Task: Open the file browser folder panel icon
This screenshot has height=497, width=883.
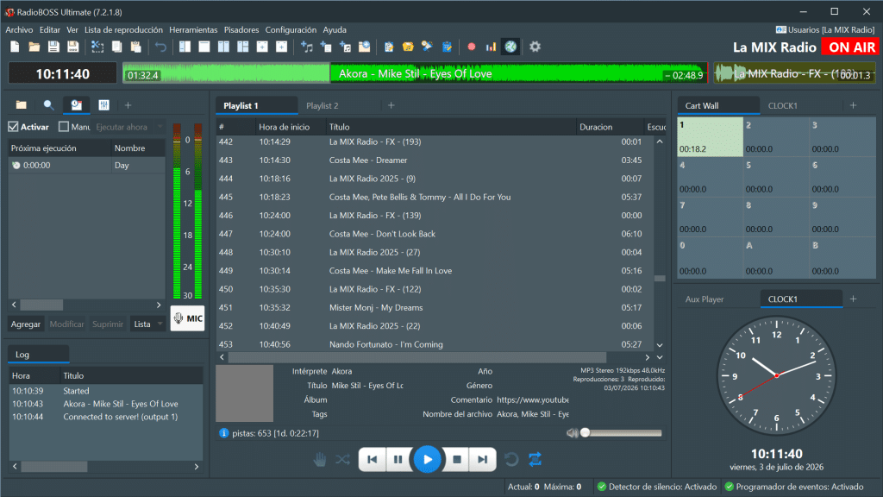Action: pos(22,104)
